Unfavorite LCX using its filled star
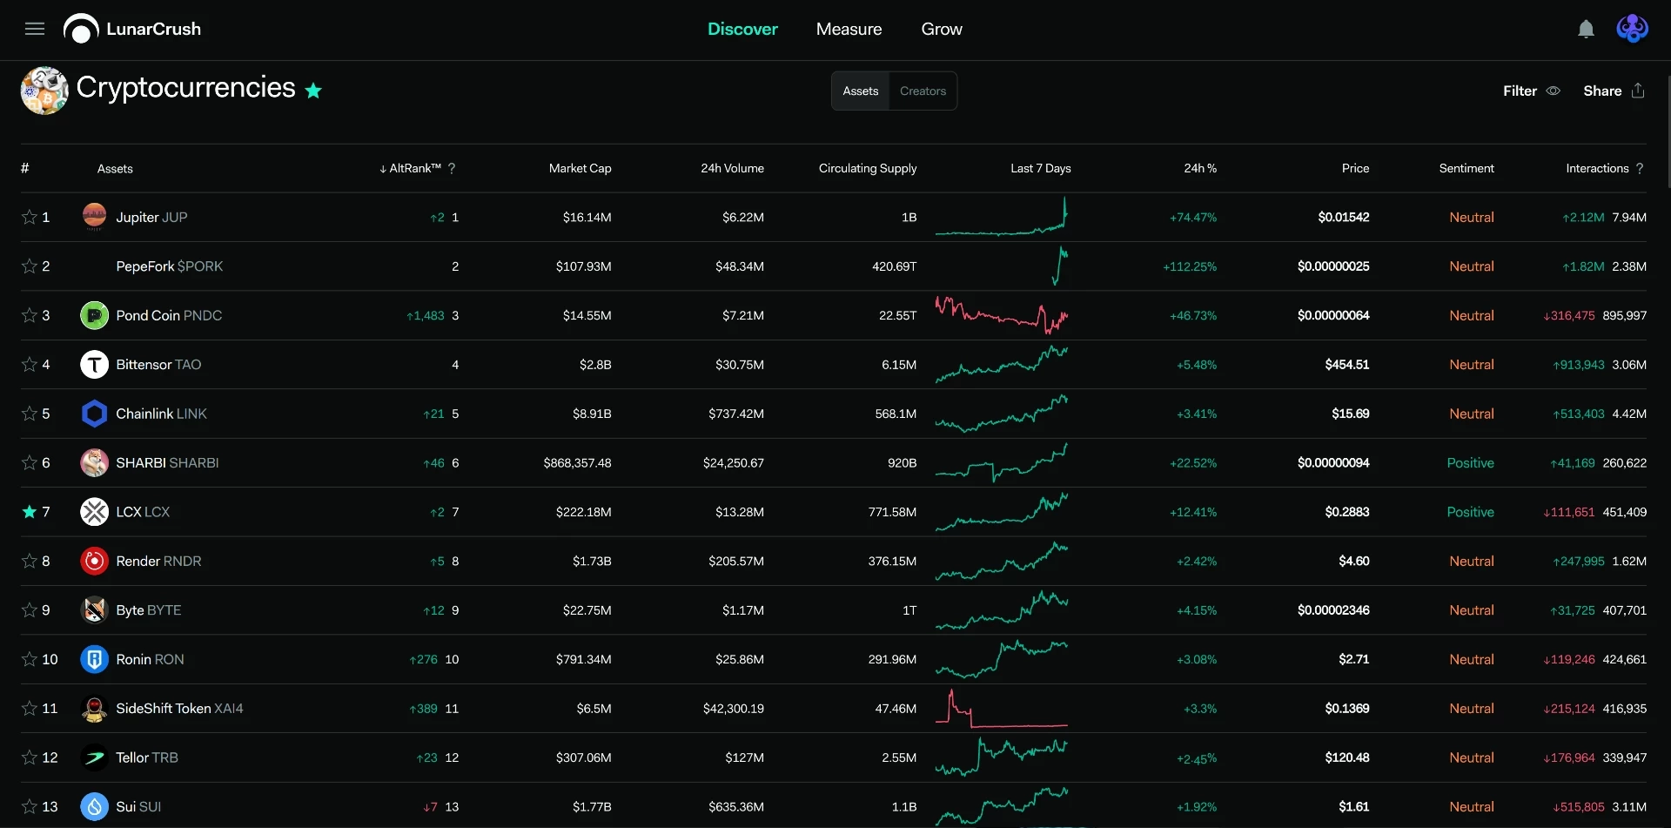 30,512
